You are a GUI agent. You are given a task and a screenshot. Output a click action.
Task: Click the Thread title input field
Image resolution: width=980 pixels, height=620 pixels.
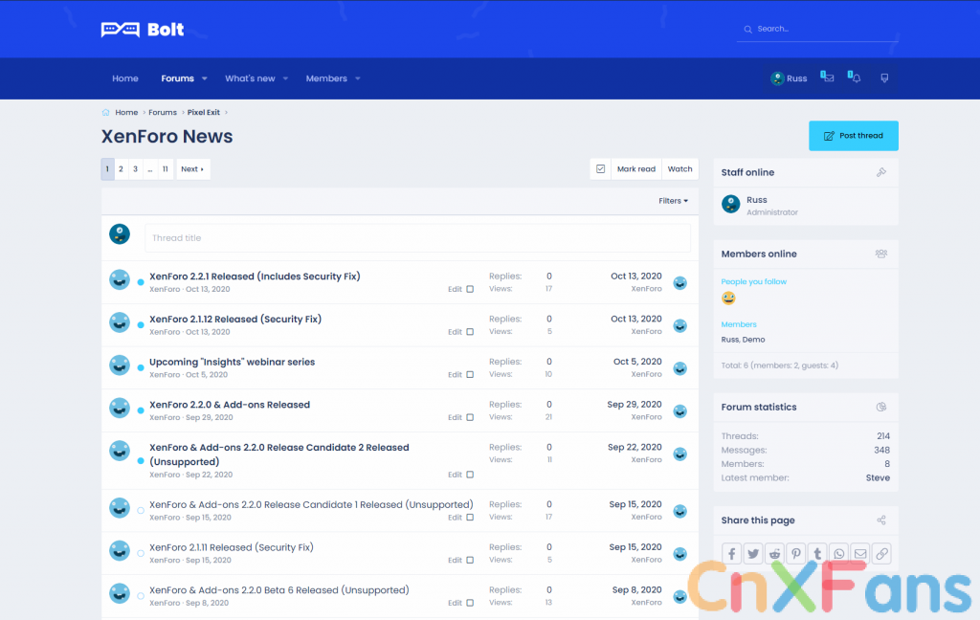pyautogui.click(x=417, y=238)
